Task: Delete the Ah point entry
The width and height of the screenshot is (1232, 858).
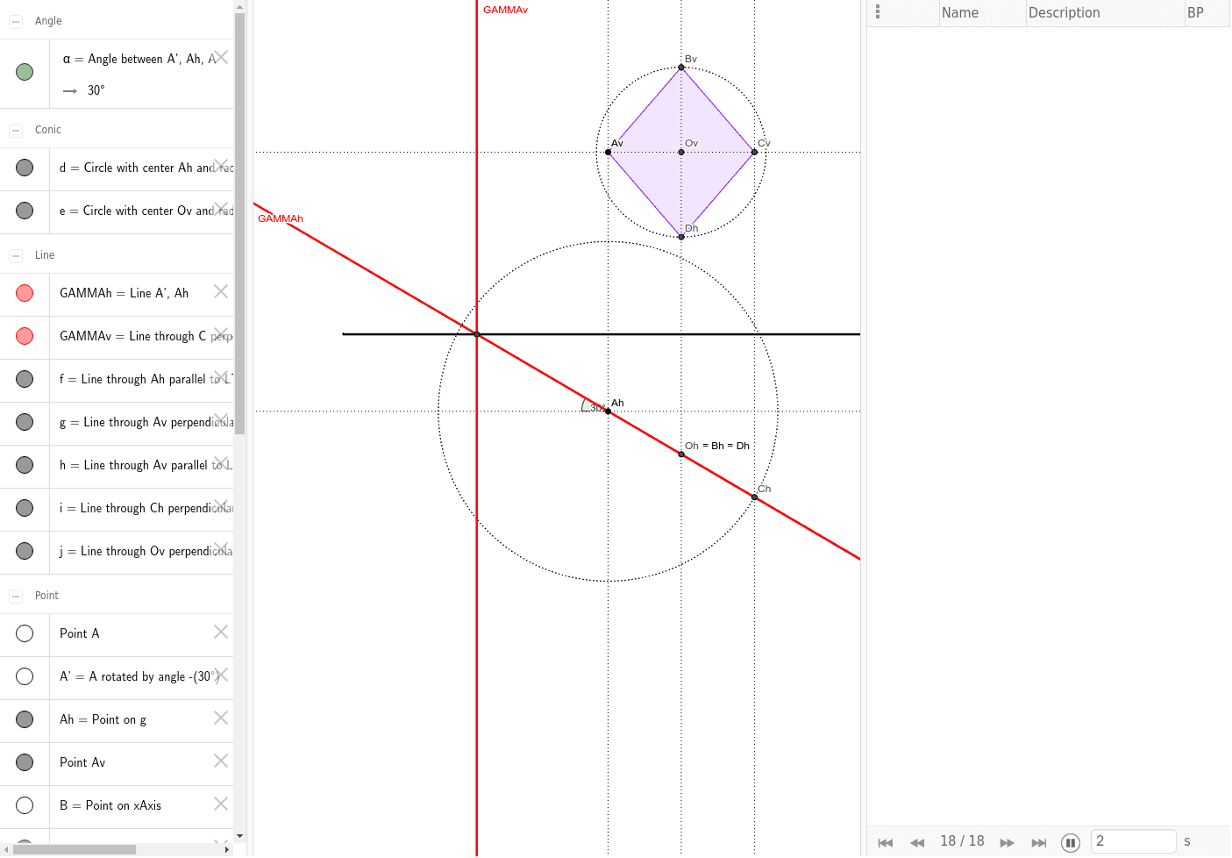Action: point(221,718)
